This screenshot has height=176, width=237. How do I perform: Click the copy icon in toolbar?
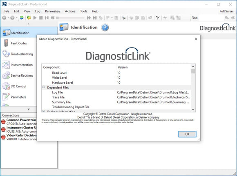tap(137, 18)
